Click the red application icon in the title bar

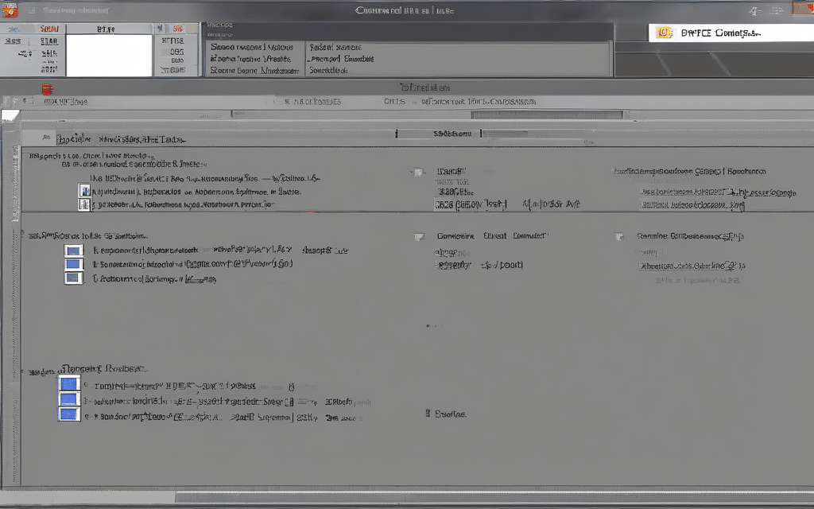coord(10,10)
